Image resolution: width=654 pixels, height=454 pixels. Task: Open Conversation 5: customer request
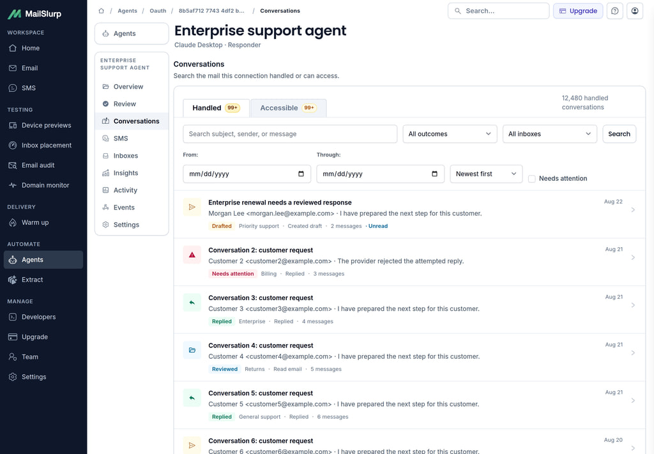coord(261,393)
